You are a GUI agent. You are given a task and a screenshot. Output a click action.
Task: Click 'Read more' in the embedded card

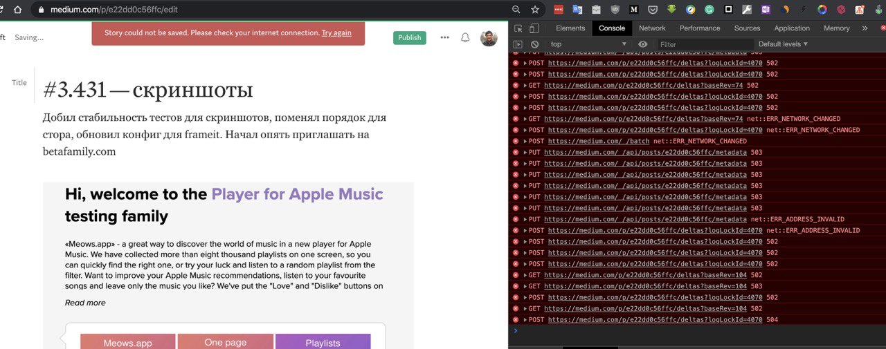pos(85,303)
